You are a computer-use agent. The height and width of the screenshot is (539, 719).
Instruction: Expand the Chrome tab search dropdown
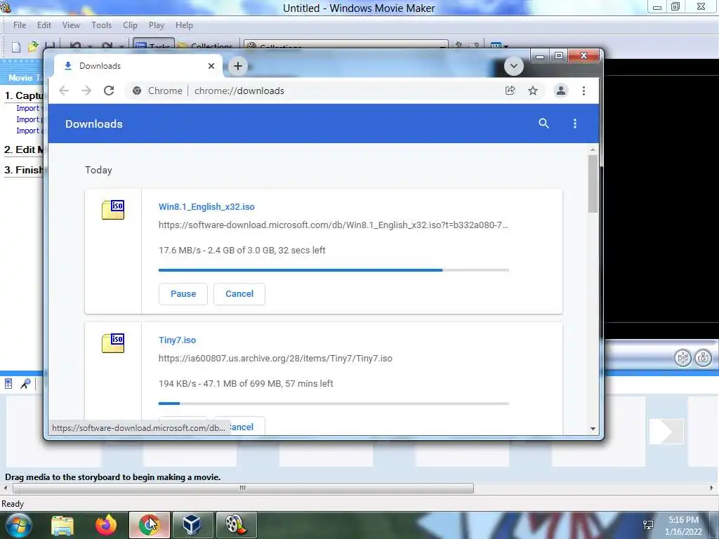(x=513, y=66)
